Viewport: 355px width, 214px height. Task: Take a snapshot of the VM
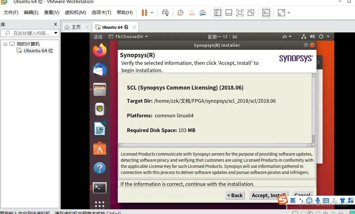click(180, 13)
